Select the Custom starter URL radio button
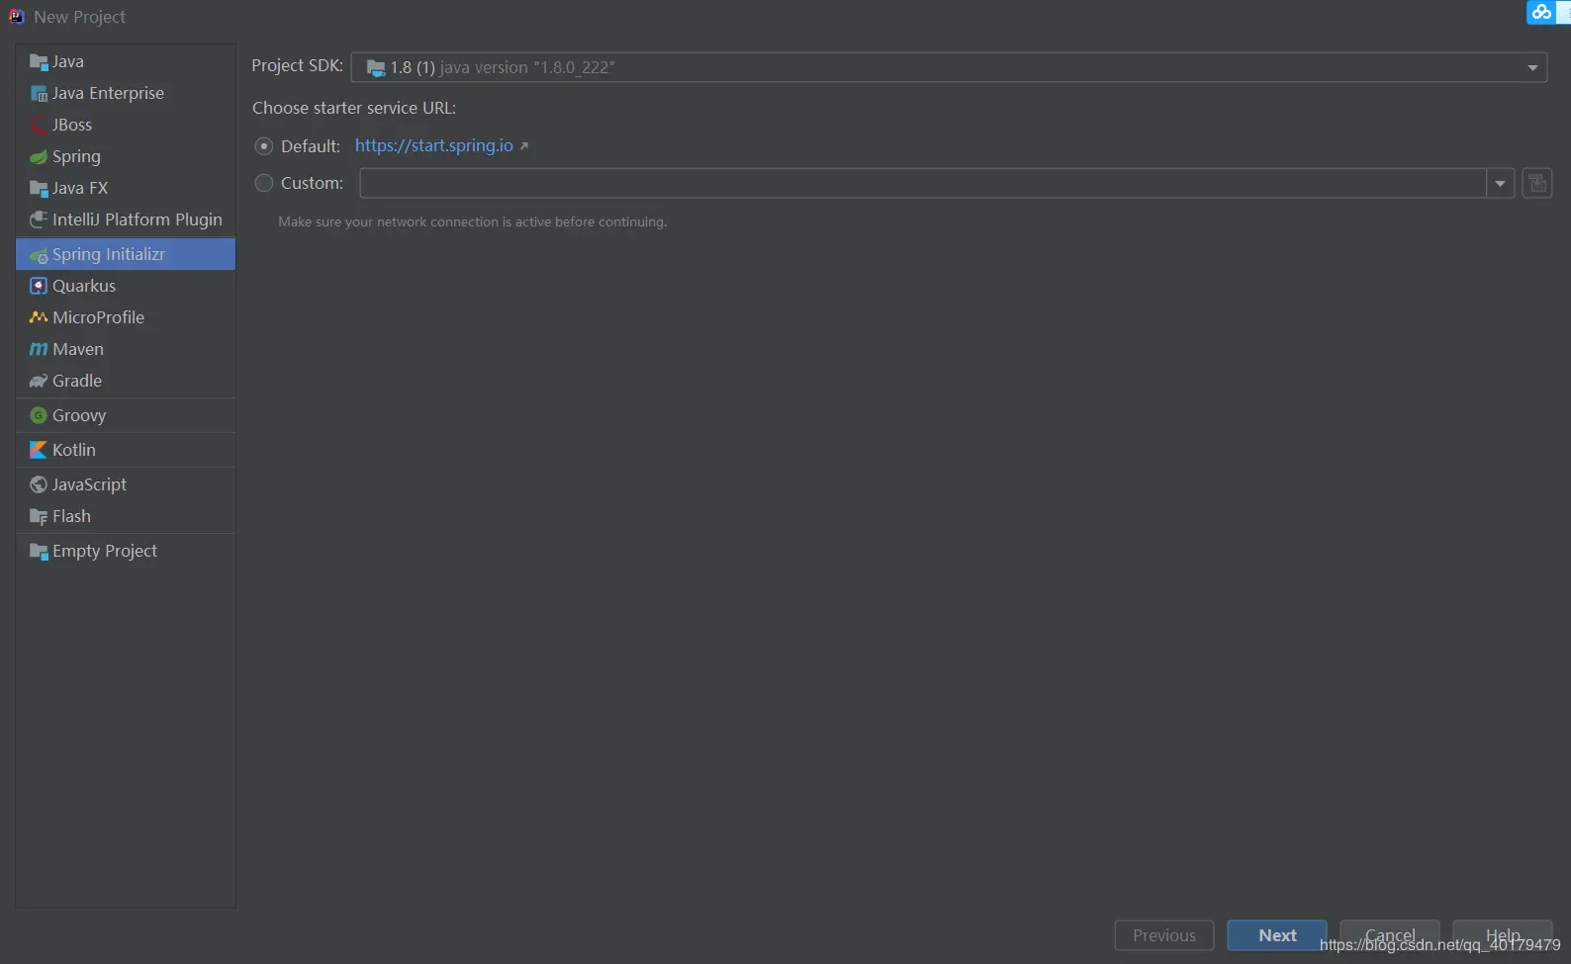1571x964 pixels. (264, 183)
